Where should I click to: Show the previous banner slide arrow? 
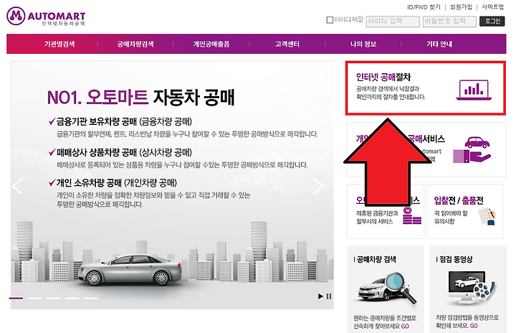tap(18, 186)
